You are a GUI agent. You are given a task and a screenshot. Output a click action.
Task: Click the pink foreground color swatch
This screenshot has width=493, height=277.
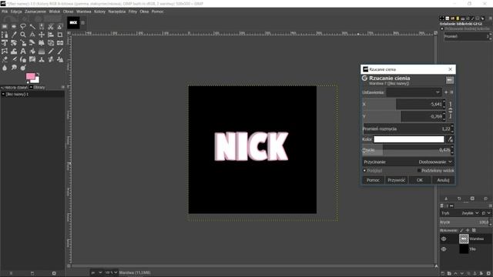[31, 76]
